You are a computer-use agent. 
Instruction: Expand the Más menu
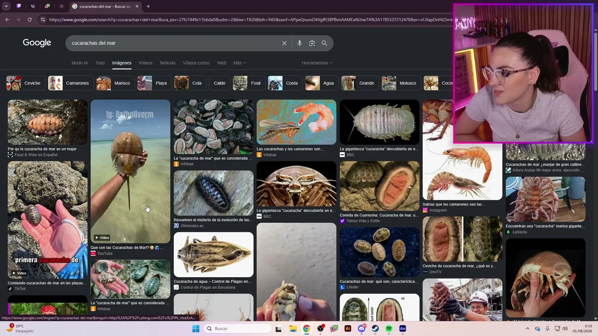click(x=239, y=63)
